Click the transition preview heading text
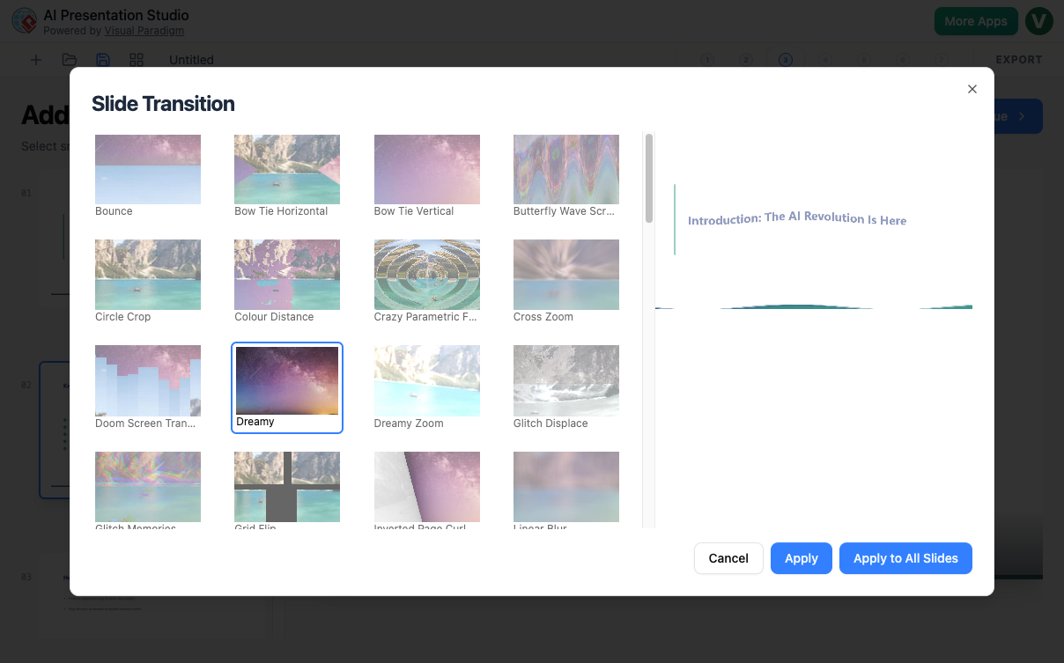The height and width of the screenshot is (663, 1064). (797, 218)
